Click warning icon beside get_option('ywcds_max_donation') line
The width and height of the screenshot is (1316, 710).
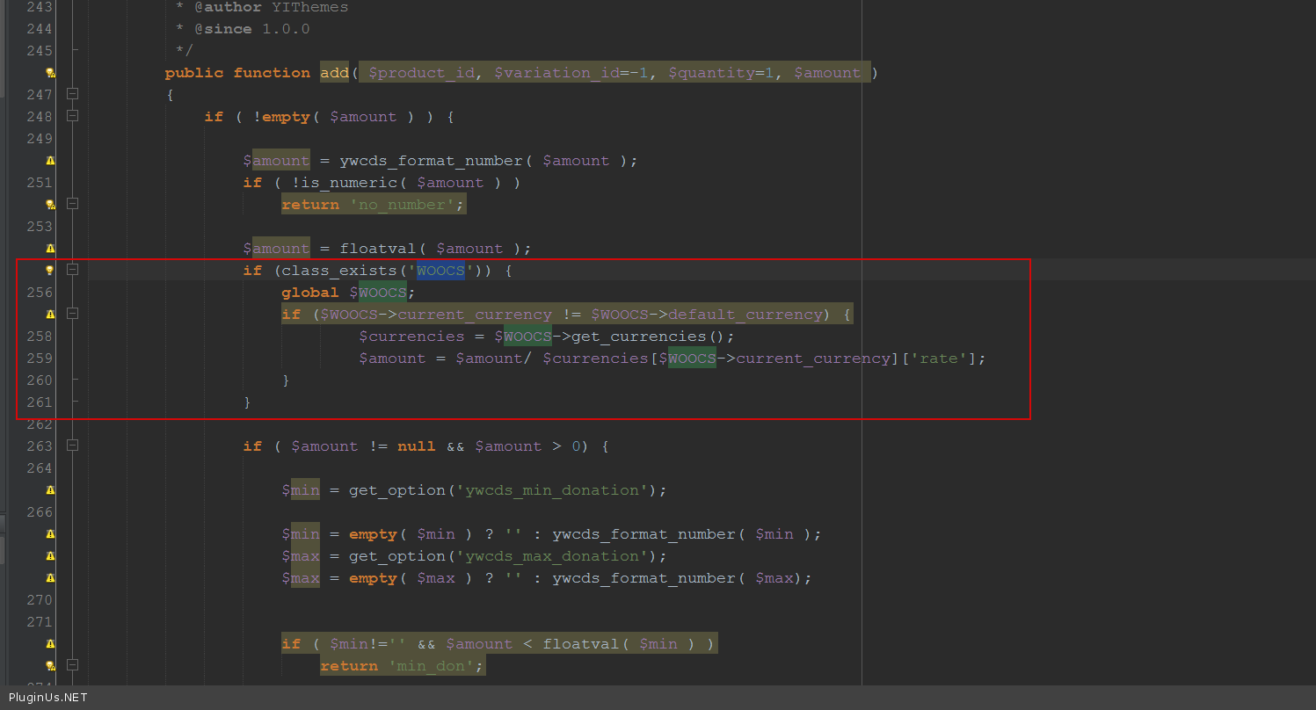tap(50, 556)
